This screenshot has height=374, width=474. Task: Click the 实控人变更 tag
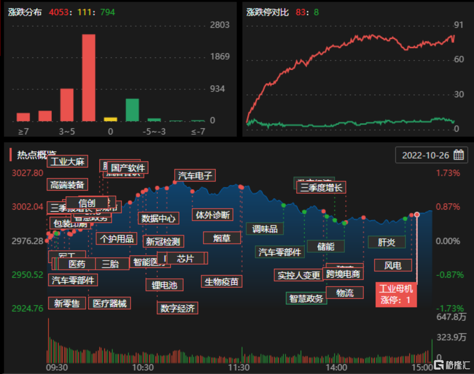[299, 275]
